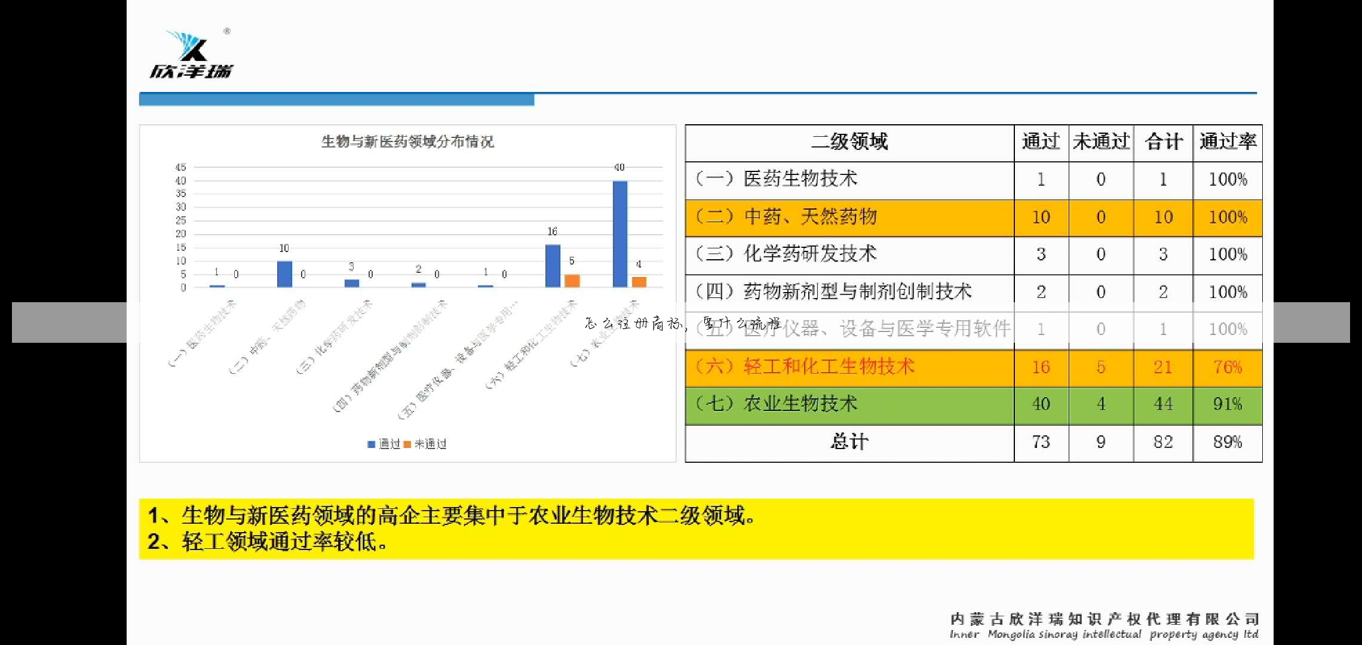This screenshot has height=645, width=1362.
Task: Click the blue bar labeled 16
Action: 553,266
